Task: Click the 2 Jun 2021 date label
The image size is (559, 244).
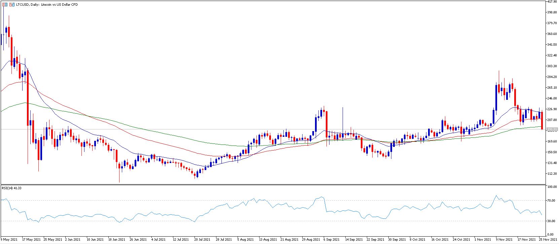Action: (73, 240)
